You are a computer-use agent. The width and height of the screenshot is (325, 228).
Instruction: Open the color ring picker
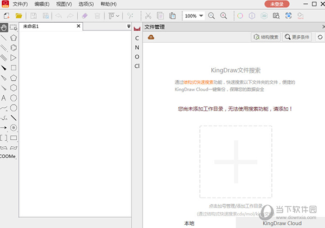tap(240, 16)
